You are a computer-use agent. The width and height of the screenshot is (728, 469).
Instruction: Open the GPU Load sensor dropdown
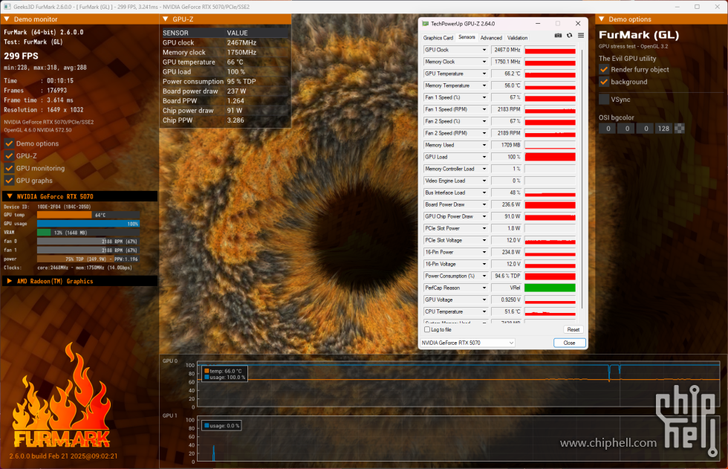coord(484,157)
